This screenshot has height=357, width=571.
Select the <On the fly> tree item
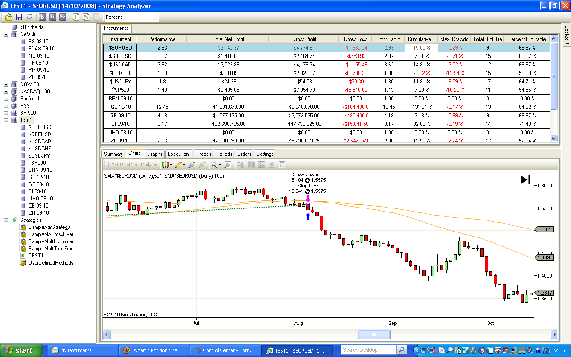33,27
